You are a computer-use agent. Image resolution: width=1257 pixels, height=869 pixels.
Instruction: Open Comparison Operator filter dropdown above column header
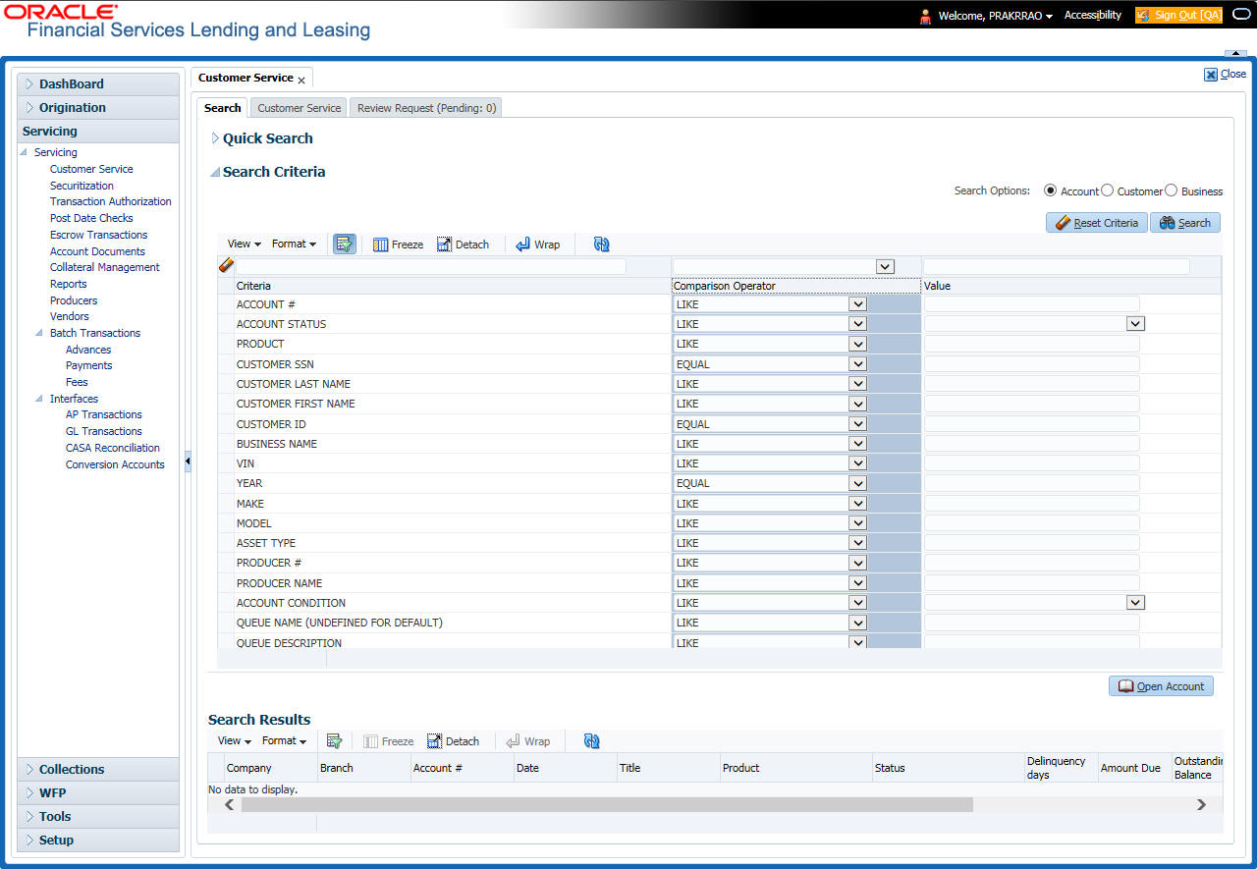coord(885,266)
